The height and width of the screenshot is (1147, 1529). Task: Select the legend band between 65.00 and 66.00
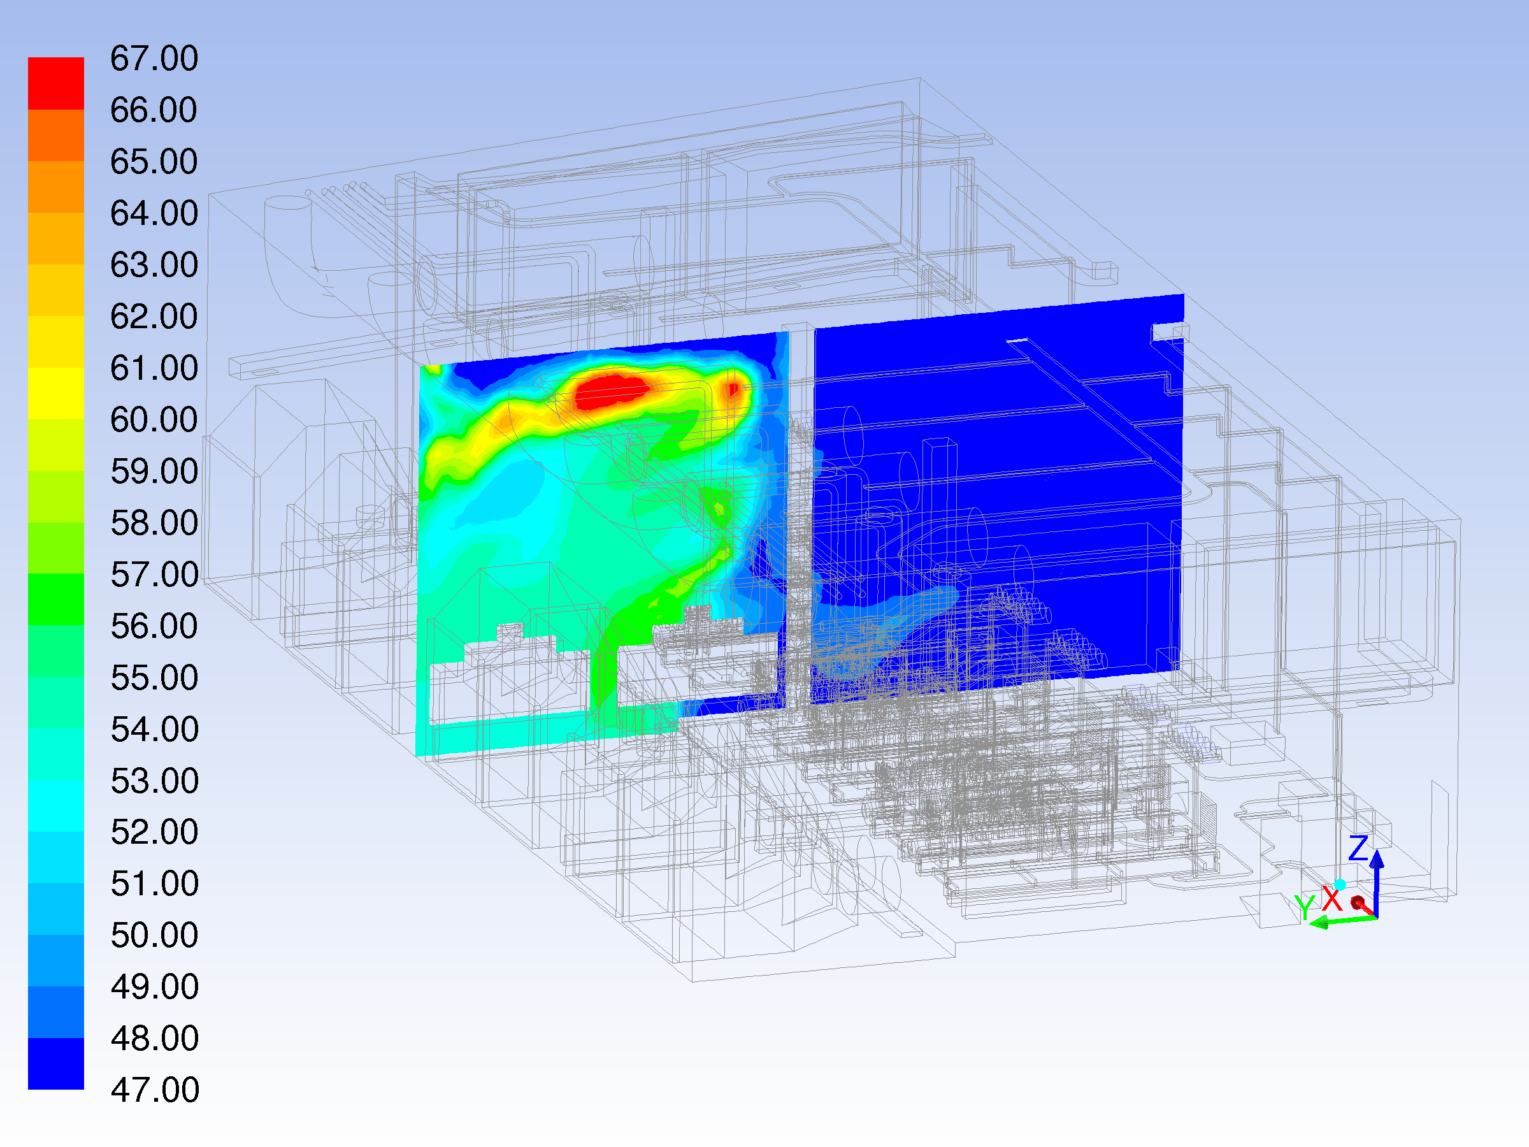click(56, 136)
